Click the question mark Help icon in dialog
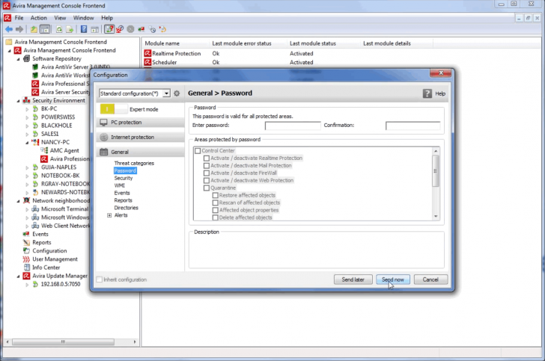Viewport: 545px width, 361px height. [427, 93]
